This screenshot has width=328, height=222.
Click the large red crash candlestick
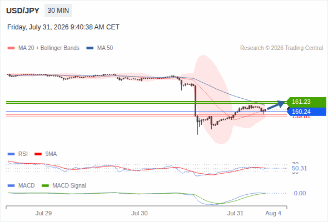(195, 101)
